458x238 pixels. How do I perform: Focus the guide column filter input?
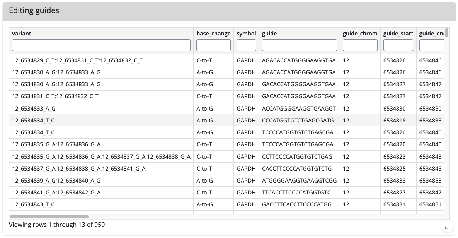pyautogui.click(x=300, y=45)
